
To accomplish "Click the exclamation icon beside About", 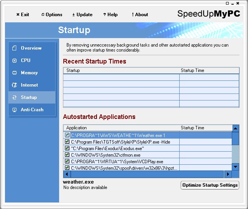I will coord(133,15).
